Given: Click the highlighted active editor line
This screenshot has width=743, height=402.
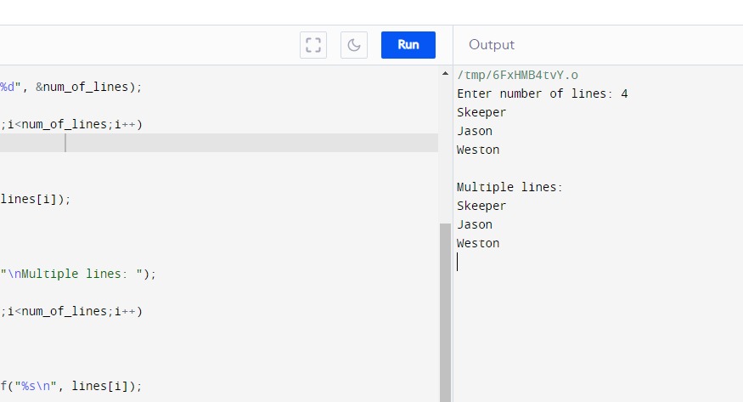Looking at the screenshot, I should pos(212,143).
